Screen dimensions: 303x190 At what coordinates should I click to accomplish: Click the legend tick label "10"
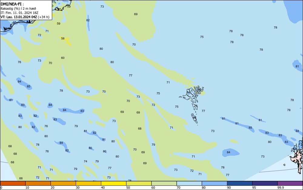click(27, 188)
